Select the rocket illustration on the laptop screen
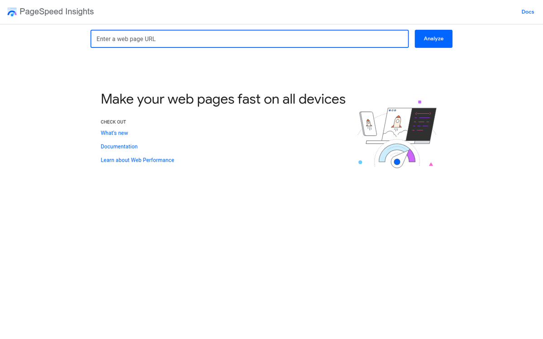The width and height of the screenshot is (543, 339). coord(397,122)
